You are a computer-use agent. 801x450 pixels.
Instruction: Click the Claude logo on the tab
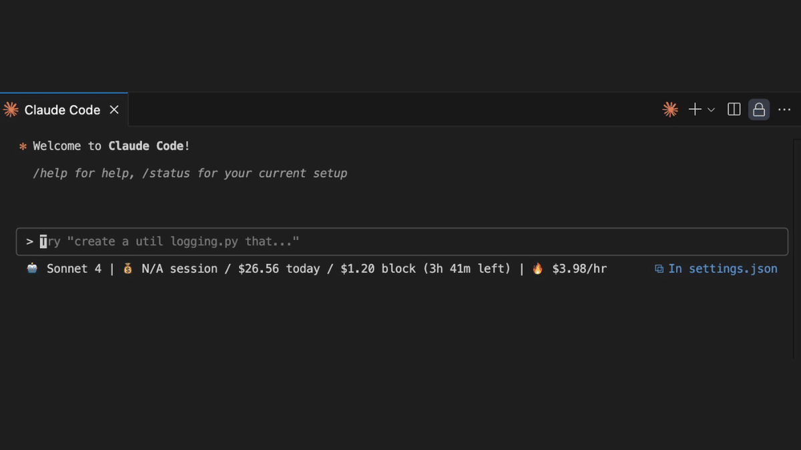pyautogui.click(x=11, y=110)
